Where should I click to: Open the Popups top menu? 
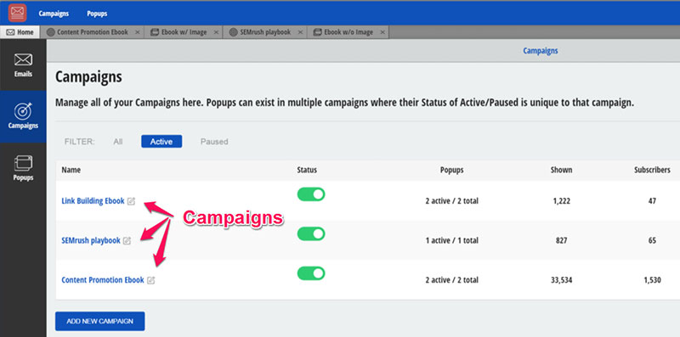(x=97, y=14)
